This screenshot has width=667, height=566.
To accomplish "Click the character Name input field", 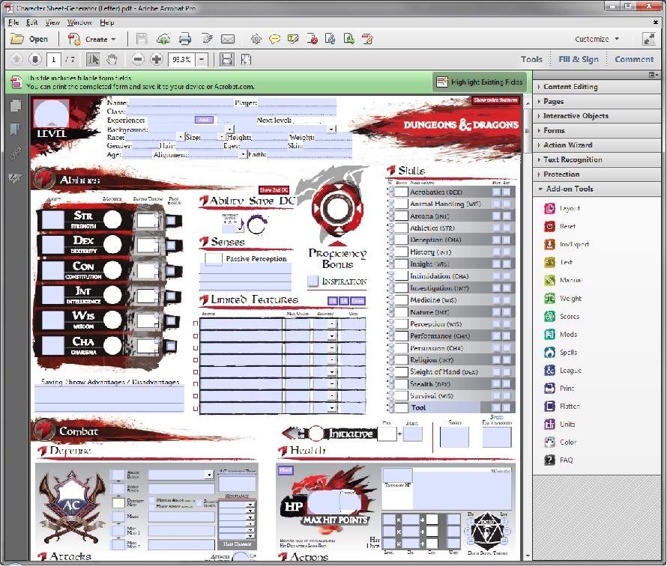I will point(180,103).
